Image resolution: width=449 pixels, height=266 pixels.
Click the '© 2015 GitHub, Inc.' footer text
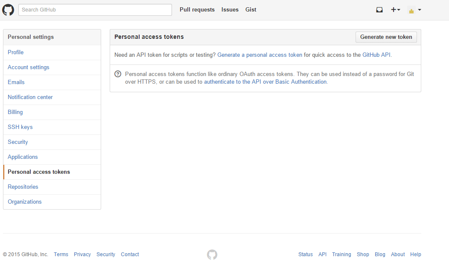26,254
